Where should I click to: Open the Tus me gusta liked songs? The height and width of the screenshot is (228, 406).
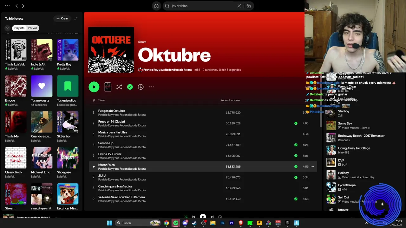point(42,91)
